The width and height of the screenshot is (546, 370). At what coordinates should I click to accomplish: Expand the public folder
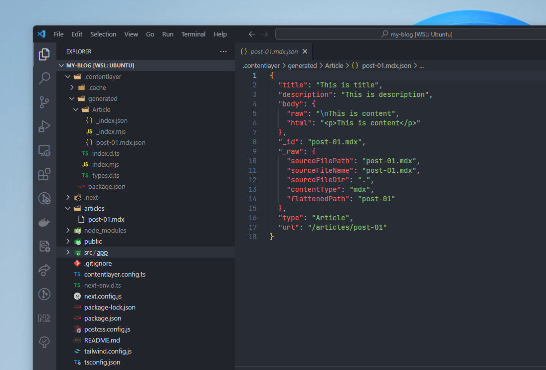pos(146,241)
